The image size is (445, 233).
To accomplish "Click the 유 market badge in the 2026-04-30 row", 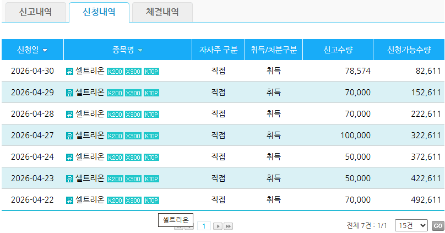I will click(69, 71).
